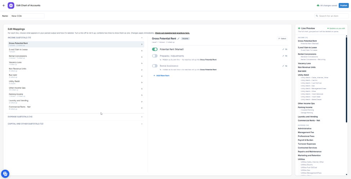The width and height of the screenshot is (351, 179).
Task: Click the preview scrollbar up arrow
Action: click(346, 36)
